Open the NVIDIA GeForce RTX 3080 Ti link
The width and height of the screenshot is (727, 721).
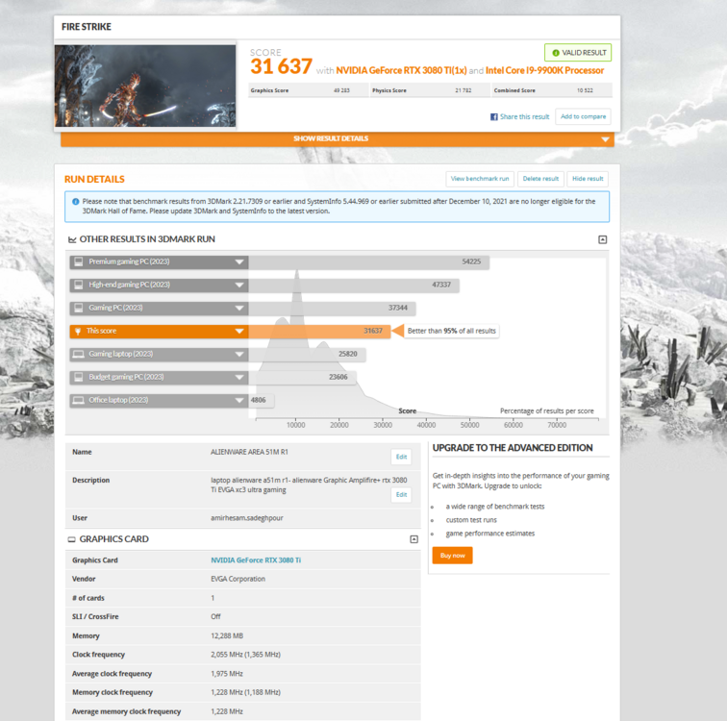(256, 559)
